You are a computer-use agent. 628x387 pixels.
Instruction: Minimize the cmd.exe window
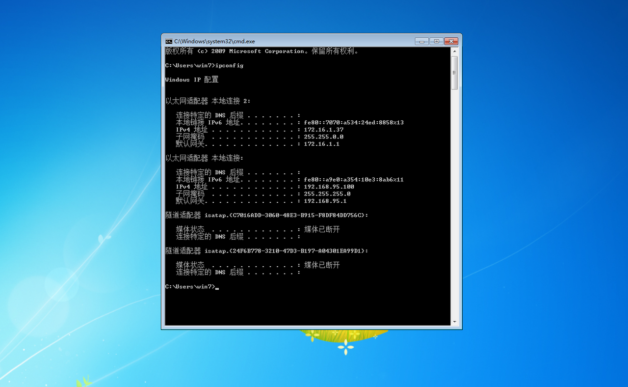(x=421, y=41)
